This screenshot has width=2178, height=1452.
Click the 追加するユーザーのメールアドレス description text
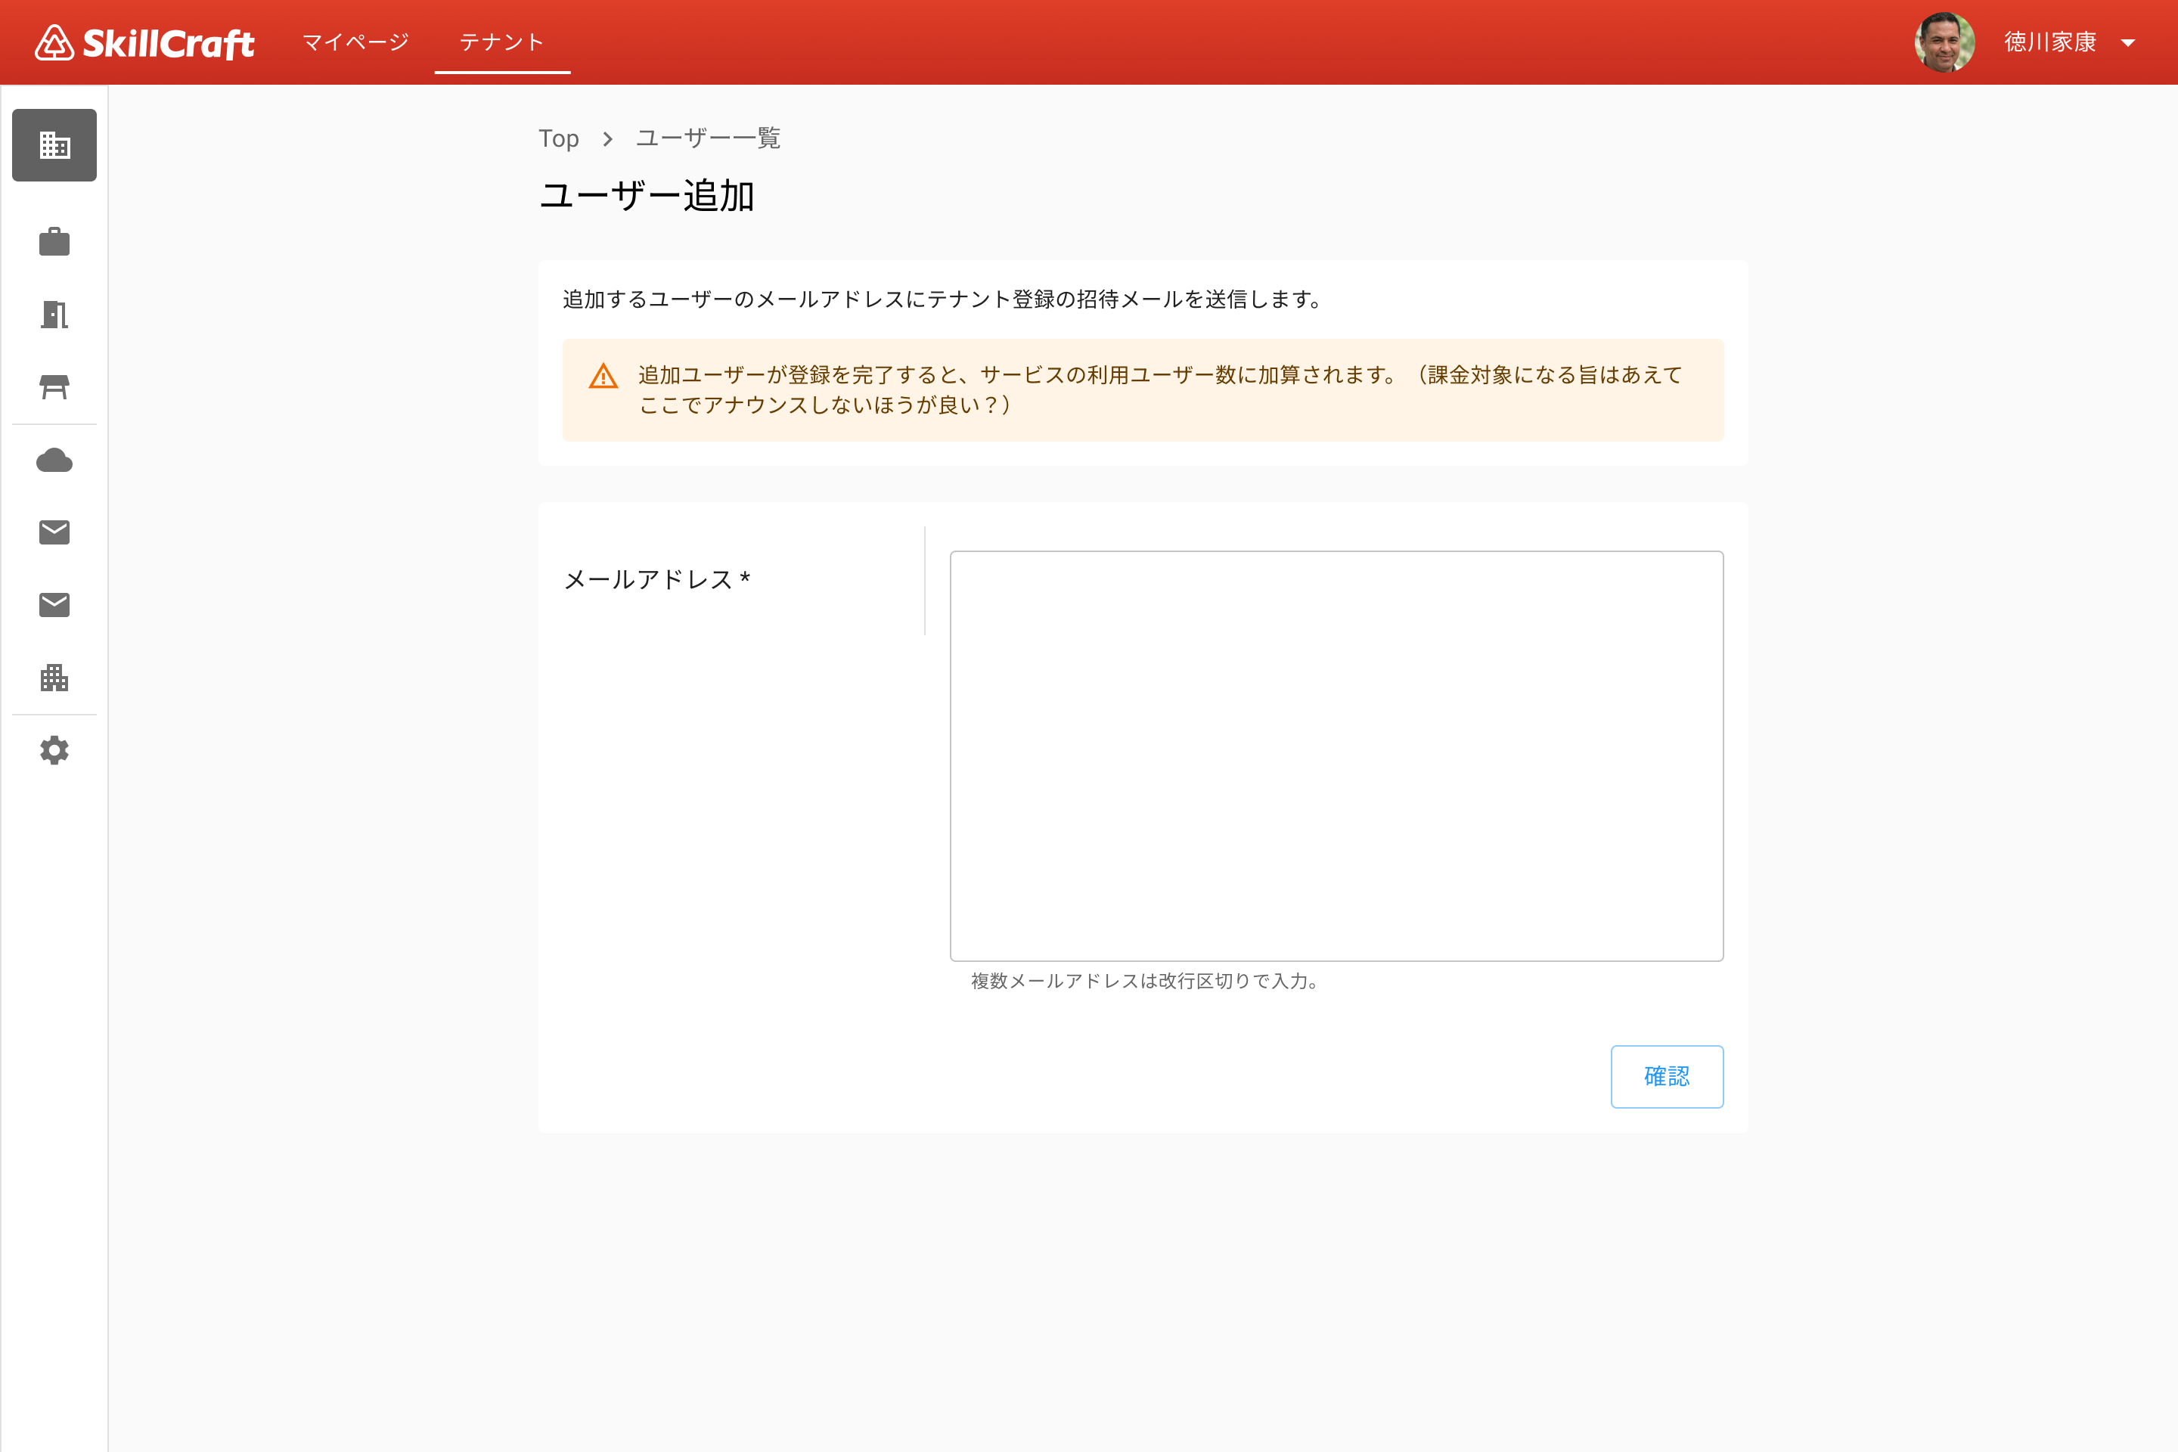click(x=942, y=299)
